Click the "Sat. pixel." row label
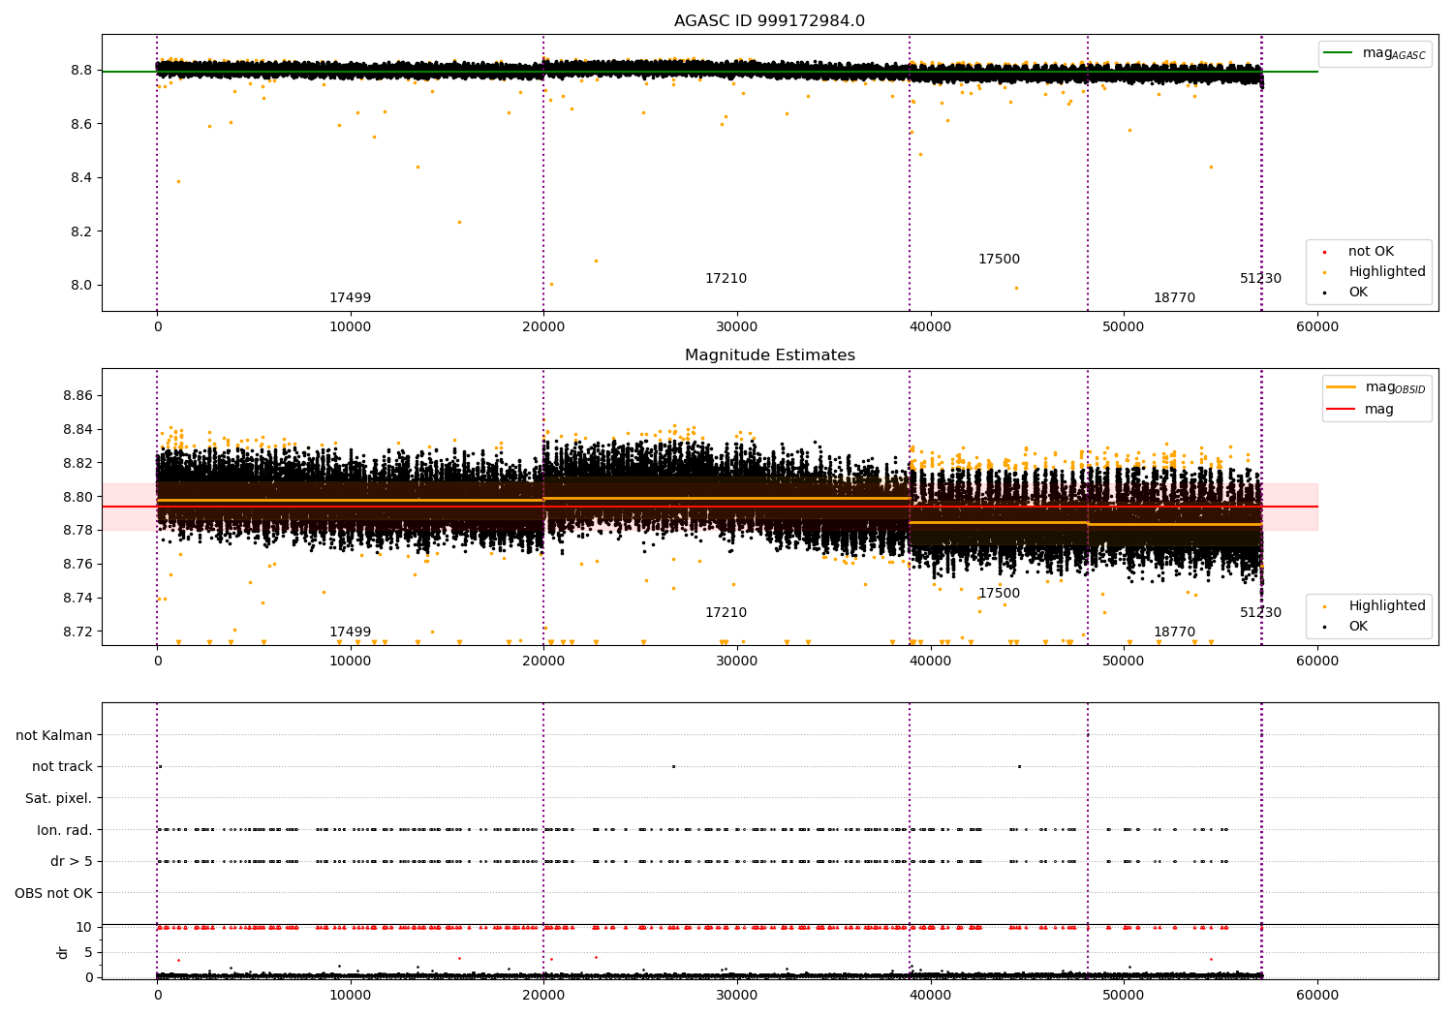Screen dimensions: 1453x1017 click(x=59, y=799)
